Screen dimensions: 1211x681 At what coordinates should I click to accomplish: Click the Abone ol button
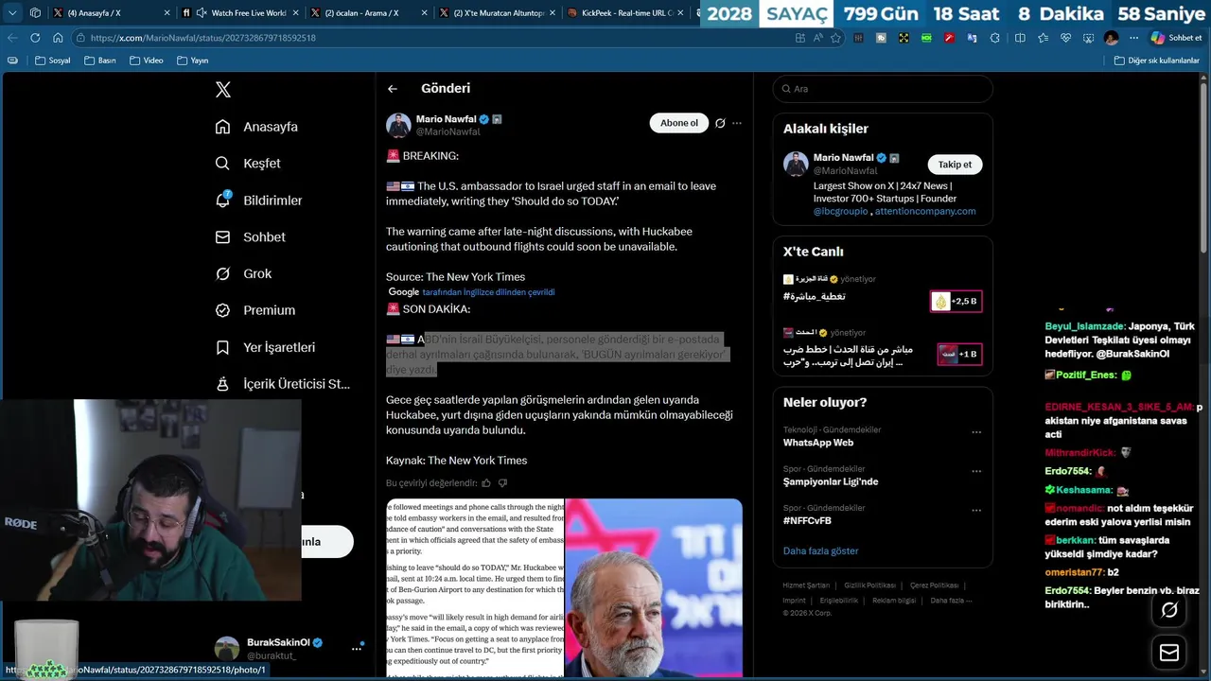point(678,123)
